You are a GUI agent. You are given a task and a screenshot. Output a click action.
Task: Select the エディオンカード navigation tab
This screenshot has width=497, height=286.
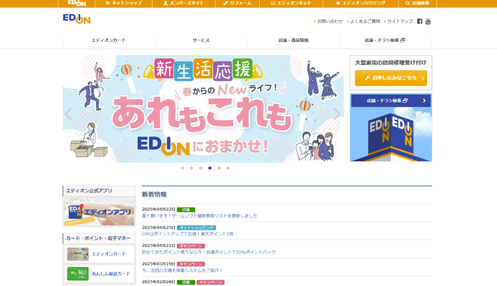109,40
